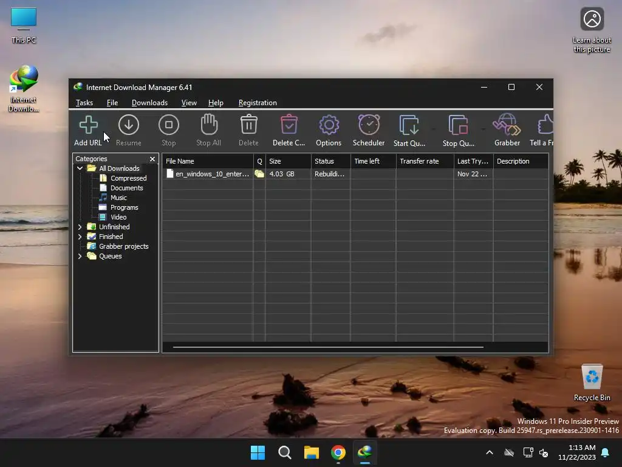Sort by Time left column header

click(374, 161)
